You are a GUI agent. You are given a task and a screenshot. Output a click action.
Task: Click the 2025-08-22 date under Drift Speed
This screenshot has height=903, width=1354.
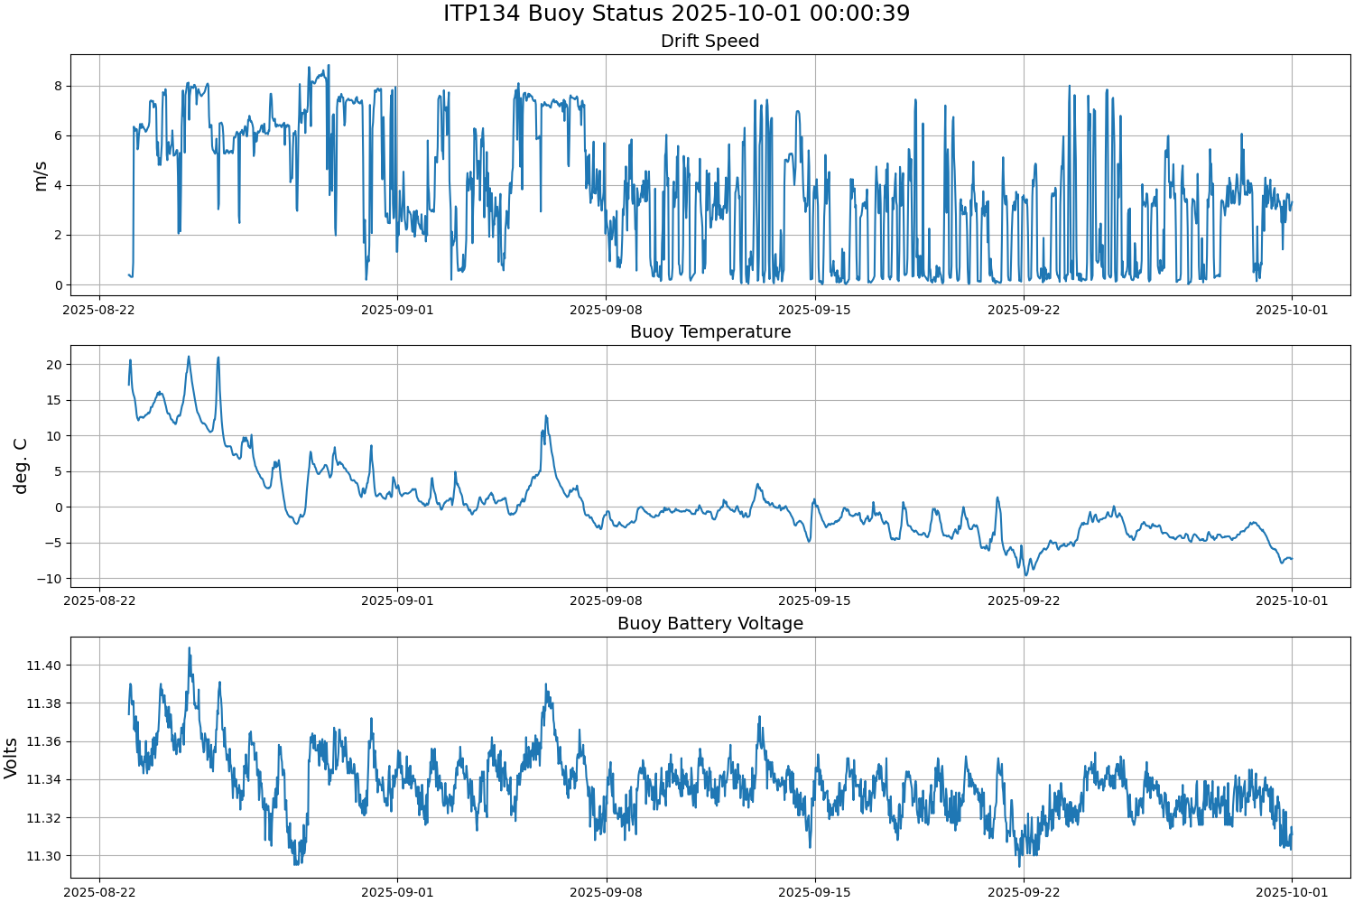[x=99, y=310]
